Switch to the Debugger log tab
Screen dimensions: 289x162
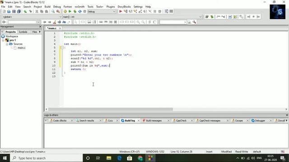pyautogui.click(x=260, y=121)
